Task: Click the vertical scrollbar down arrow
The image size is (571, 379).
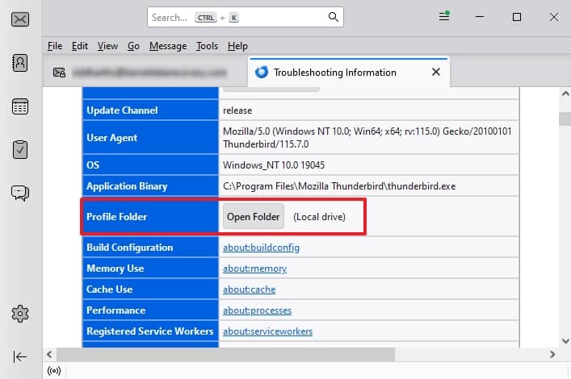Action: pos(565,341)
